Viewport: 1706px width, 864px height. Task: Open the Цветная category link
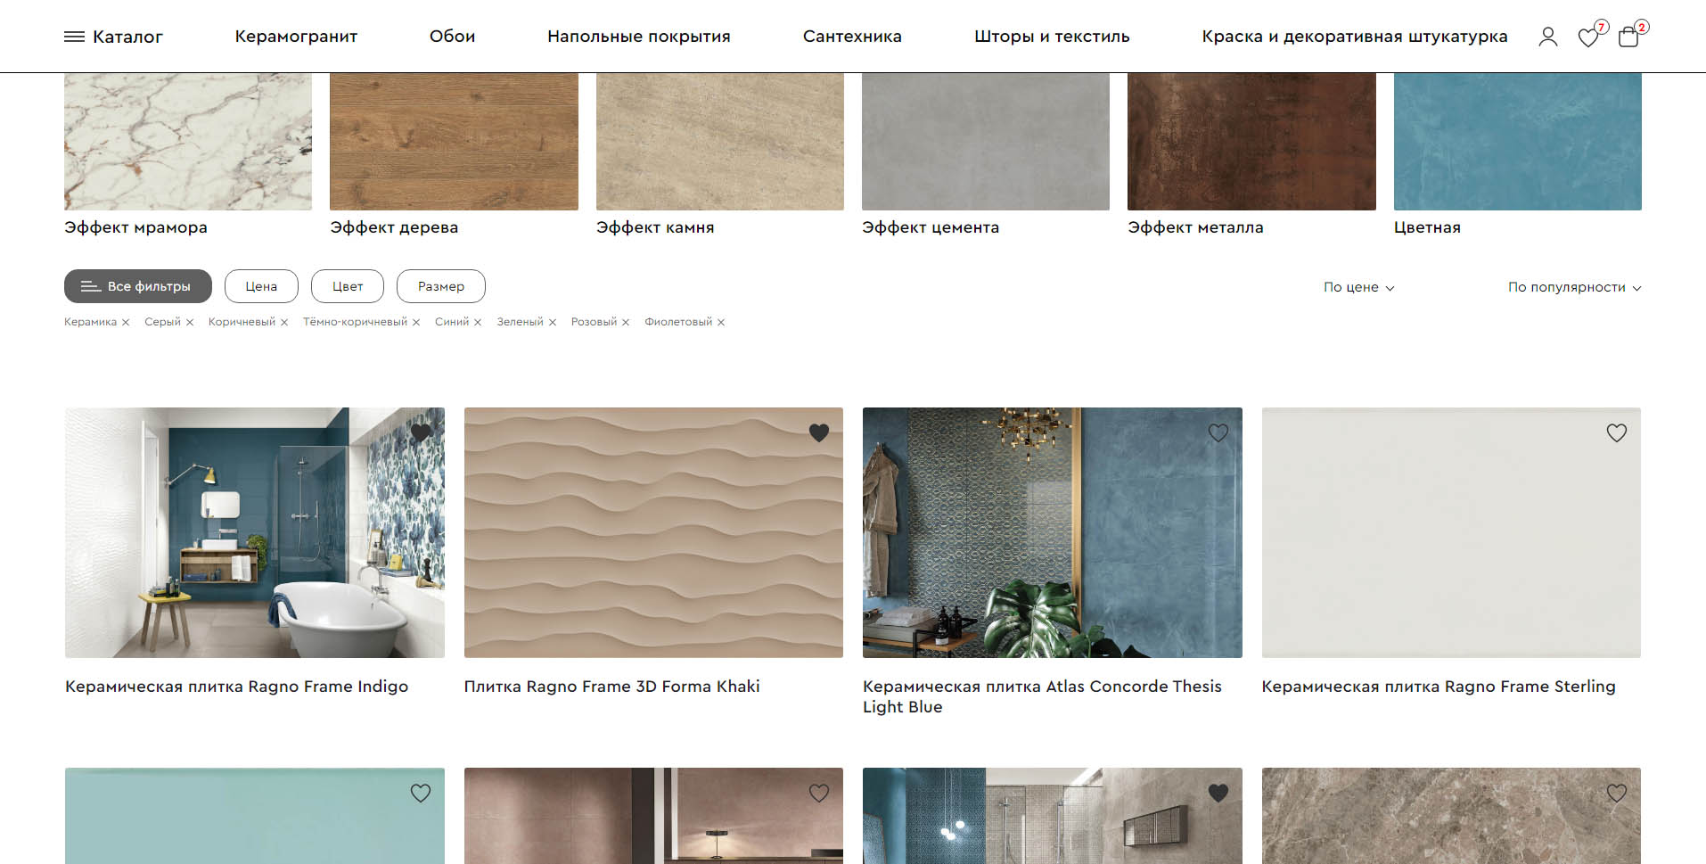[1427, 227]
